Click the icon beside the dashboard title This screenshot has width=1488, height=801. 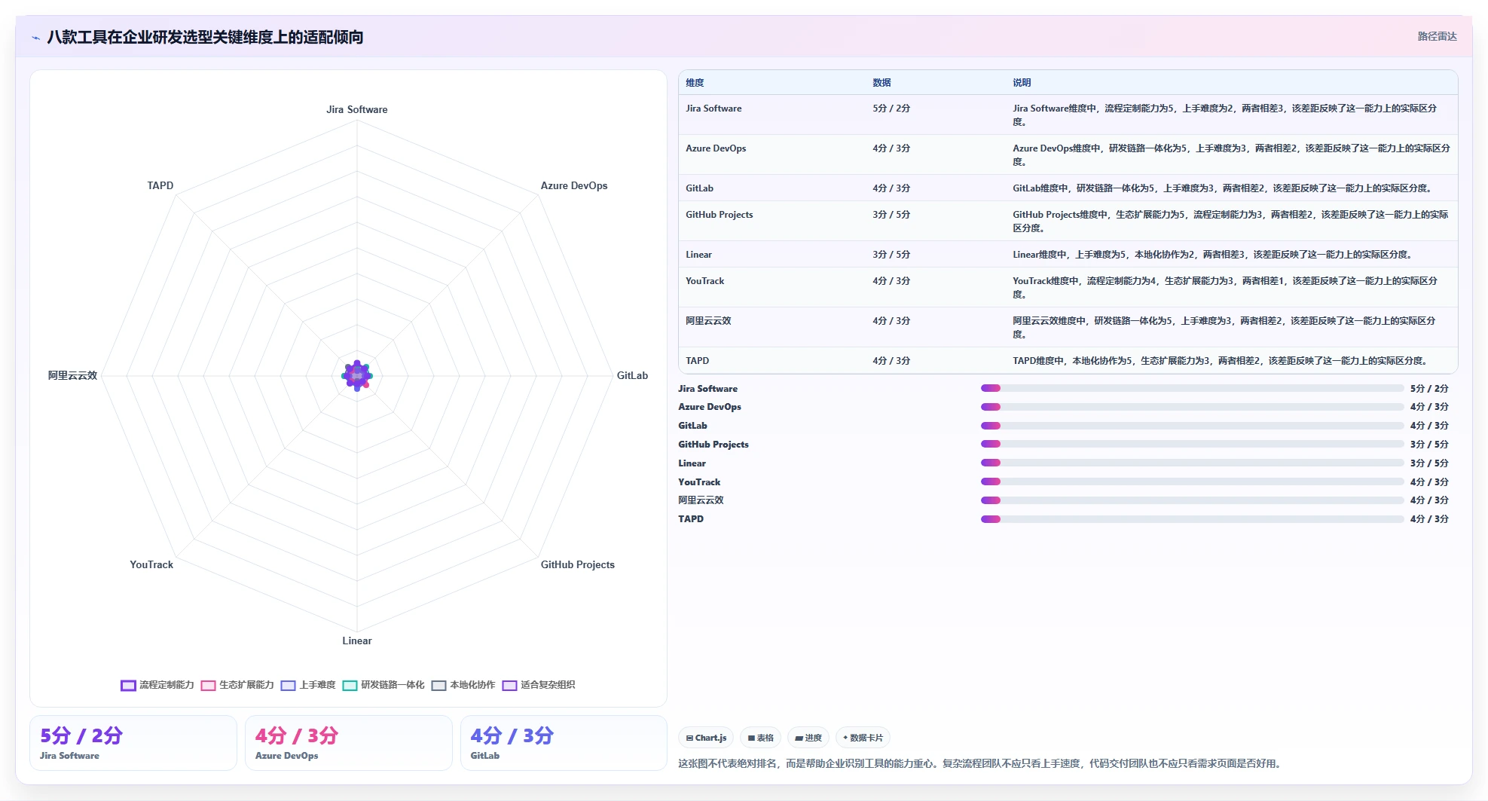[x=35, y=37]
